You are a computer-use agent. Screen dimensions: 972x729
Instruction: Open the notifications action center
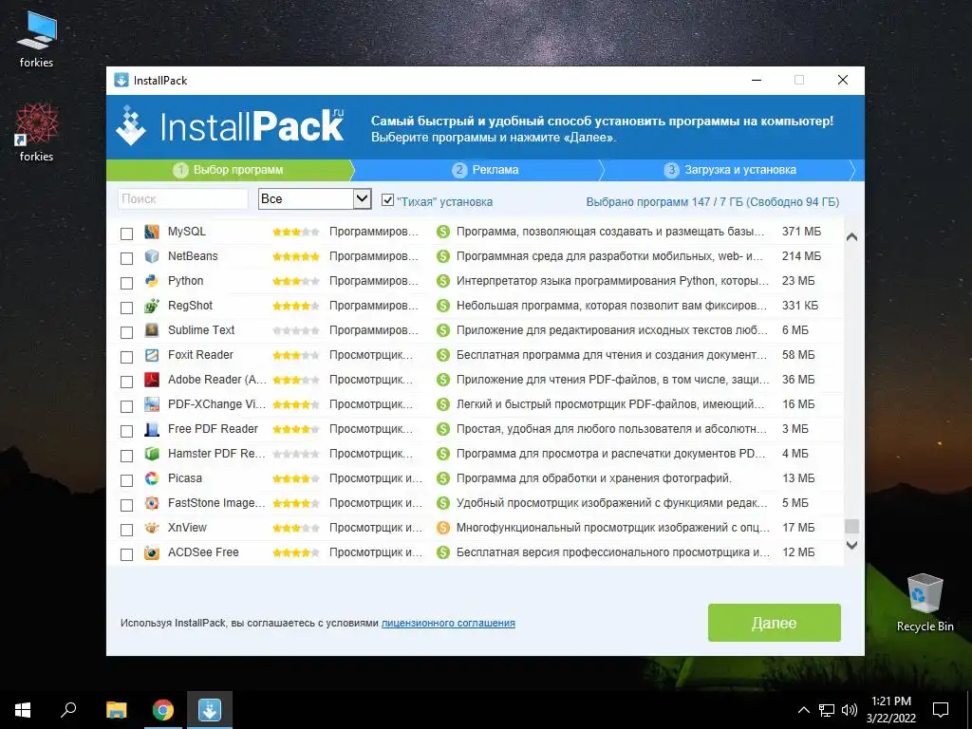pyautogui.click(x=941, y=710)
